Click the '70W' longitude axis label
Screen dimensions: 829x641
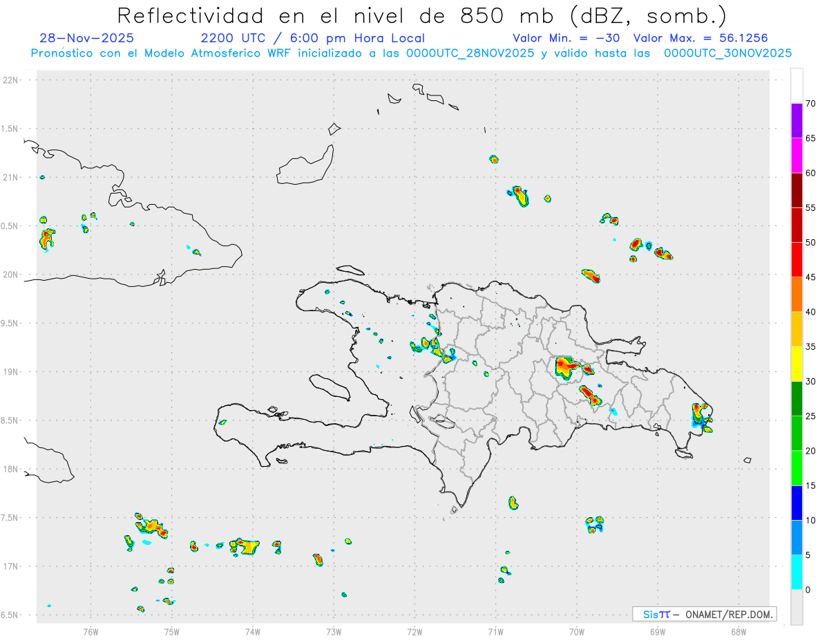577,631
